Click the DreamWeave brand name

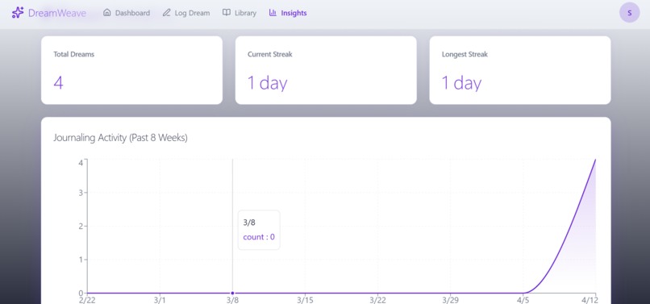point(57,13)
